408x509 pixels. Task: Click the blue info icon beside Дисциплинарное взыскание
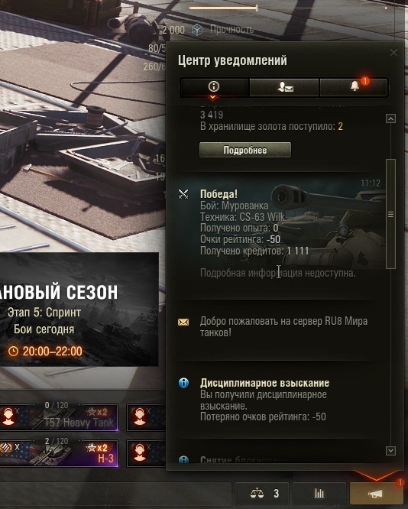pyautogui.click(x=183, y=383)
